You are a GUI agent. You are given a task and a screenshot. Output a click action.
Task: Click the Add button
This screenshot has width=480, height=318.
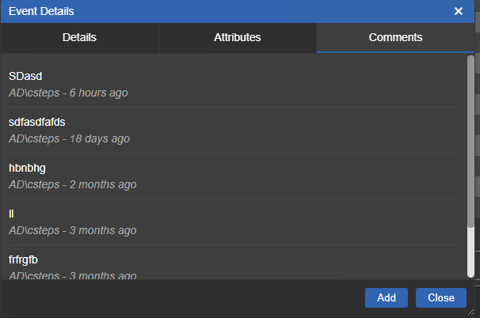pyautogui.click(x=387, y=297)
